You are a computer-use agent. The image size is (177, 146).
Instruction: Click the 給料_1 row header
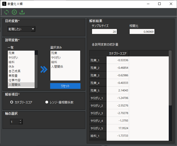(98, 136)
